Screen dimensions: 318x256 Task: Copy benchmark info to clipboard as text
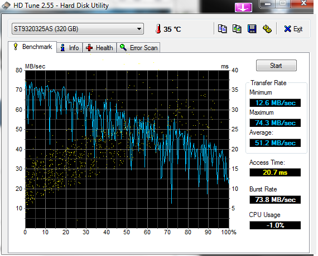tap(222, 29)
